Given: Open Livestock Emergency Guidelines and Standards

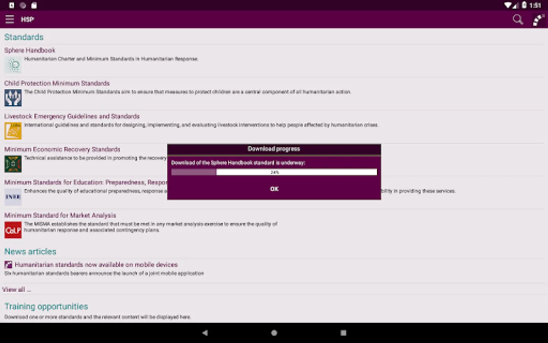Looking at the screenshot, I should point(72,116).
